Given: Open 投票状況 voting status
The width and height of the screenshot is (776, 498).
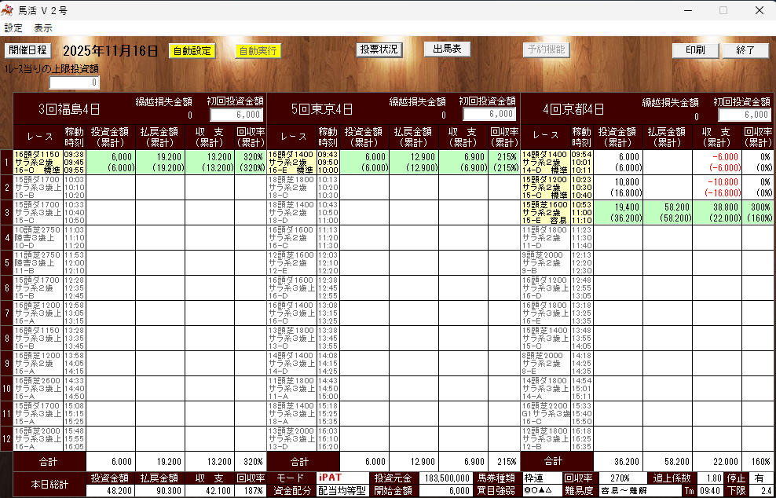Looking at the screenshot, I should coord(379,49).
